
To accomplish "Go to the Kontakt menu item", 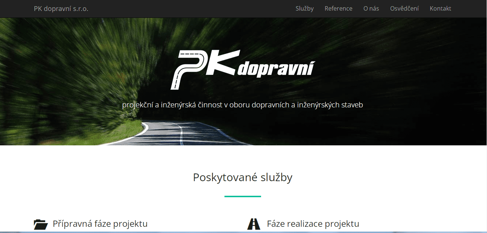I will (x=440, y=9).
